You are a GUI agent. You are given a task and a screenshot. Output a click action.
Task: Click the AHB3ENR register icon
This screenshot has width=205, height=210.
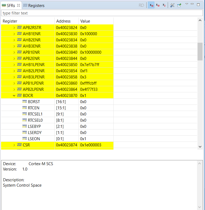tap(19, 46)
